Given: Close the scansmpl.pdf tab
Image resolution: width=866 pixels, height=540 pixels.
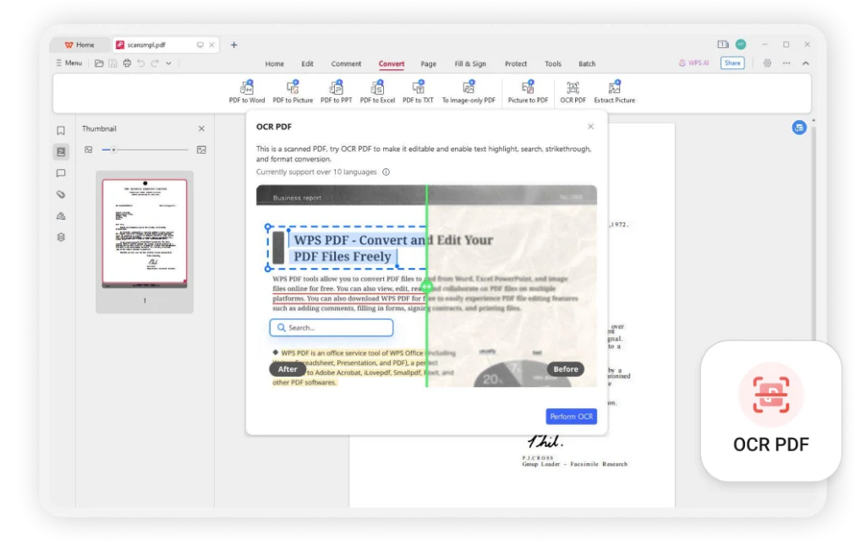Looking at the screenshot, I should (x=211, y=45).
